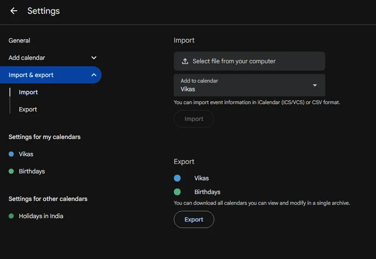Open General settings in the sidebar
Image resolution: width=376 pixels, height=259 pixels.
(x=19, y=40)
